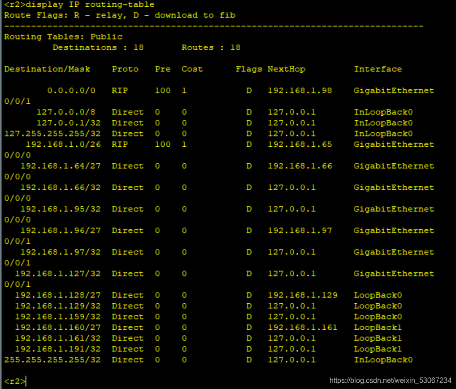Select destination 255.255.255.255/32
Image resolution: width=456 pixels, height=389 pixels.
[x=52, y=360]
